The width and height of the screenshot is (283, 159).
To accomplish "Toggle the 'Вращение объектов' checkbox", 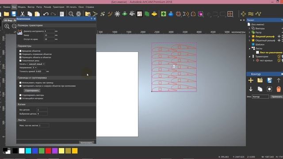I will [x=20, y=51].
